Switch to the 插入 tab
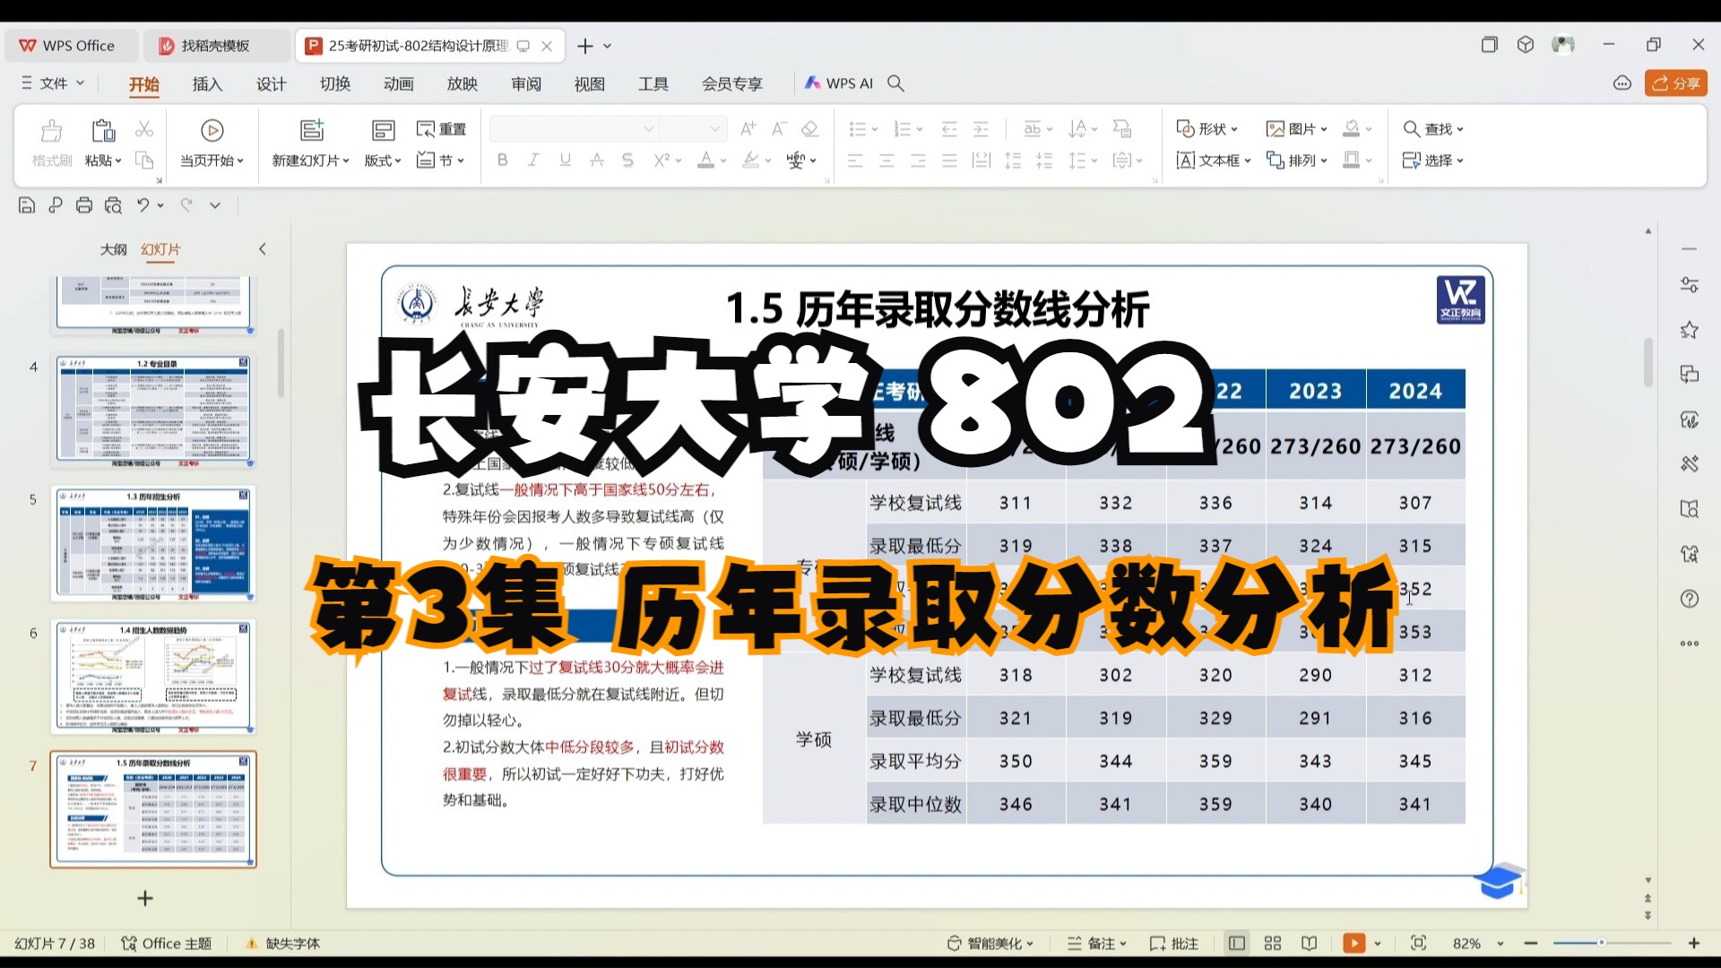This screenshot has width=1721, height=968. (207, 84)
